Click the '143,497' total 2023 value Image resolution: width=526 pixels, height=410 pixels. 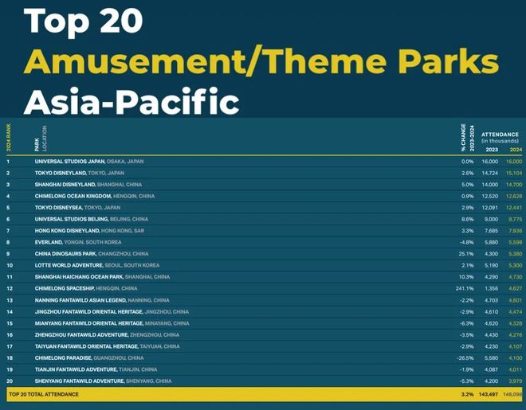(489, 394)
